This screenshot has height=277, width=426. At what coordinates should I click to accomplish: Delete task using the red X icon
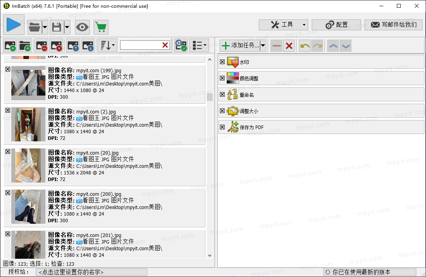[289, 46]
